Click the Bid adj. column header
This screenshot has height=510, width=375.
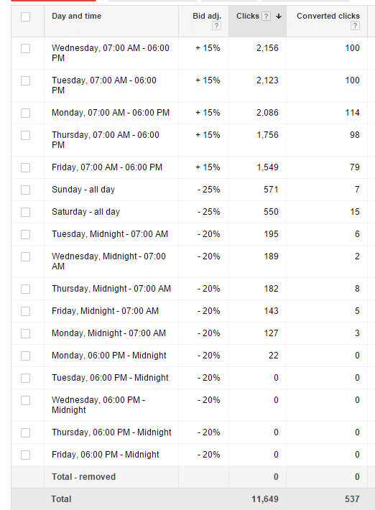click(x=207, y=16)
